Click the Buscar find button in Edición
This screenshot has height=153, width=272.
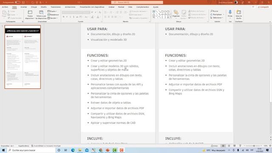tap(214, 11)
